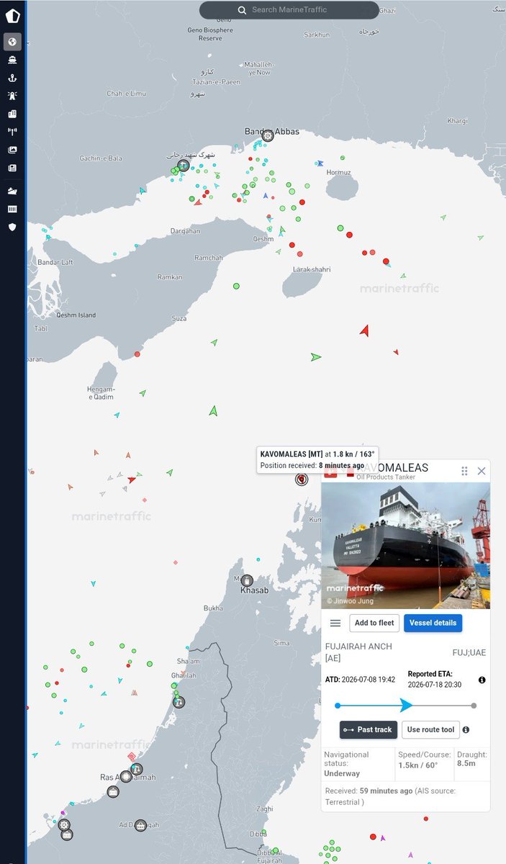Viewport: 506px width, 864px height.
Task: Open the Ports anchor icon in sidebar
Action: pos(12,78)
